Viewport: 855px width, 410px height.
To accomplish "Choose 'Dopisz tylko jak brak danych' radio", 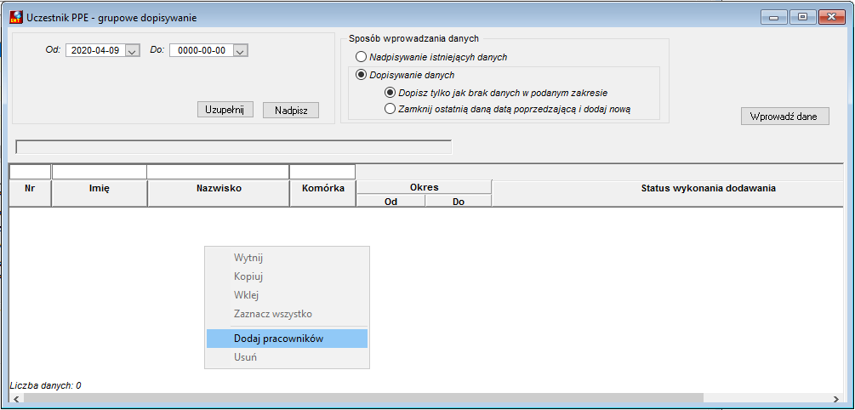I will (x=390, y=93).
